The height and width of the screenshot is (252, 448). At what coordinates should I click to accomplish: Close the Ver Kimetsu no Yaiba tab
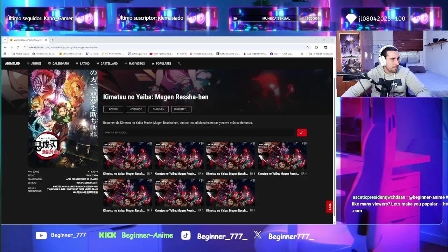[46, 40]
